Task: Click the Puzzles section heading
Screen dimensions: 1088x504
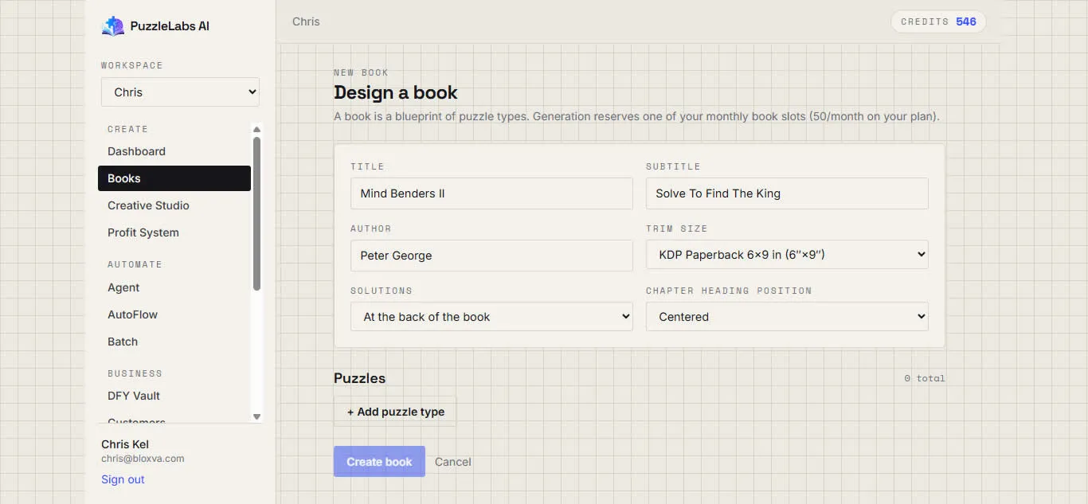Action: (359, 378)
